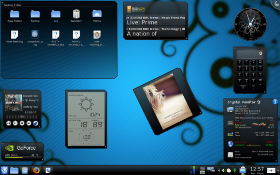Viewport: 280px width, 175px height.
Task: Click the crystal monitor RAM icon
Action: [230, 134]
